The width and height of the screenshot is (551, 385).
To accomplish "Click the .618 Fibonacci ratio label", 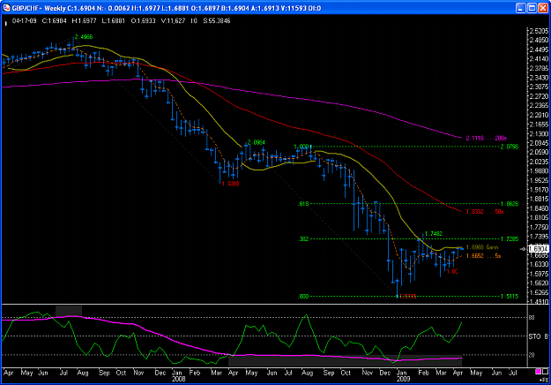I will (x=303, y=204).
